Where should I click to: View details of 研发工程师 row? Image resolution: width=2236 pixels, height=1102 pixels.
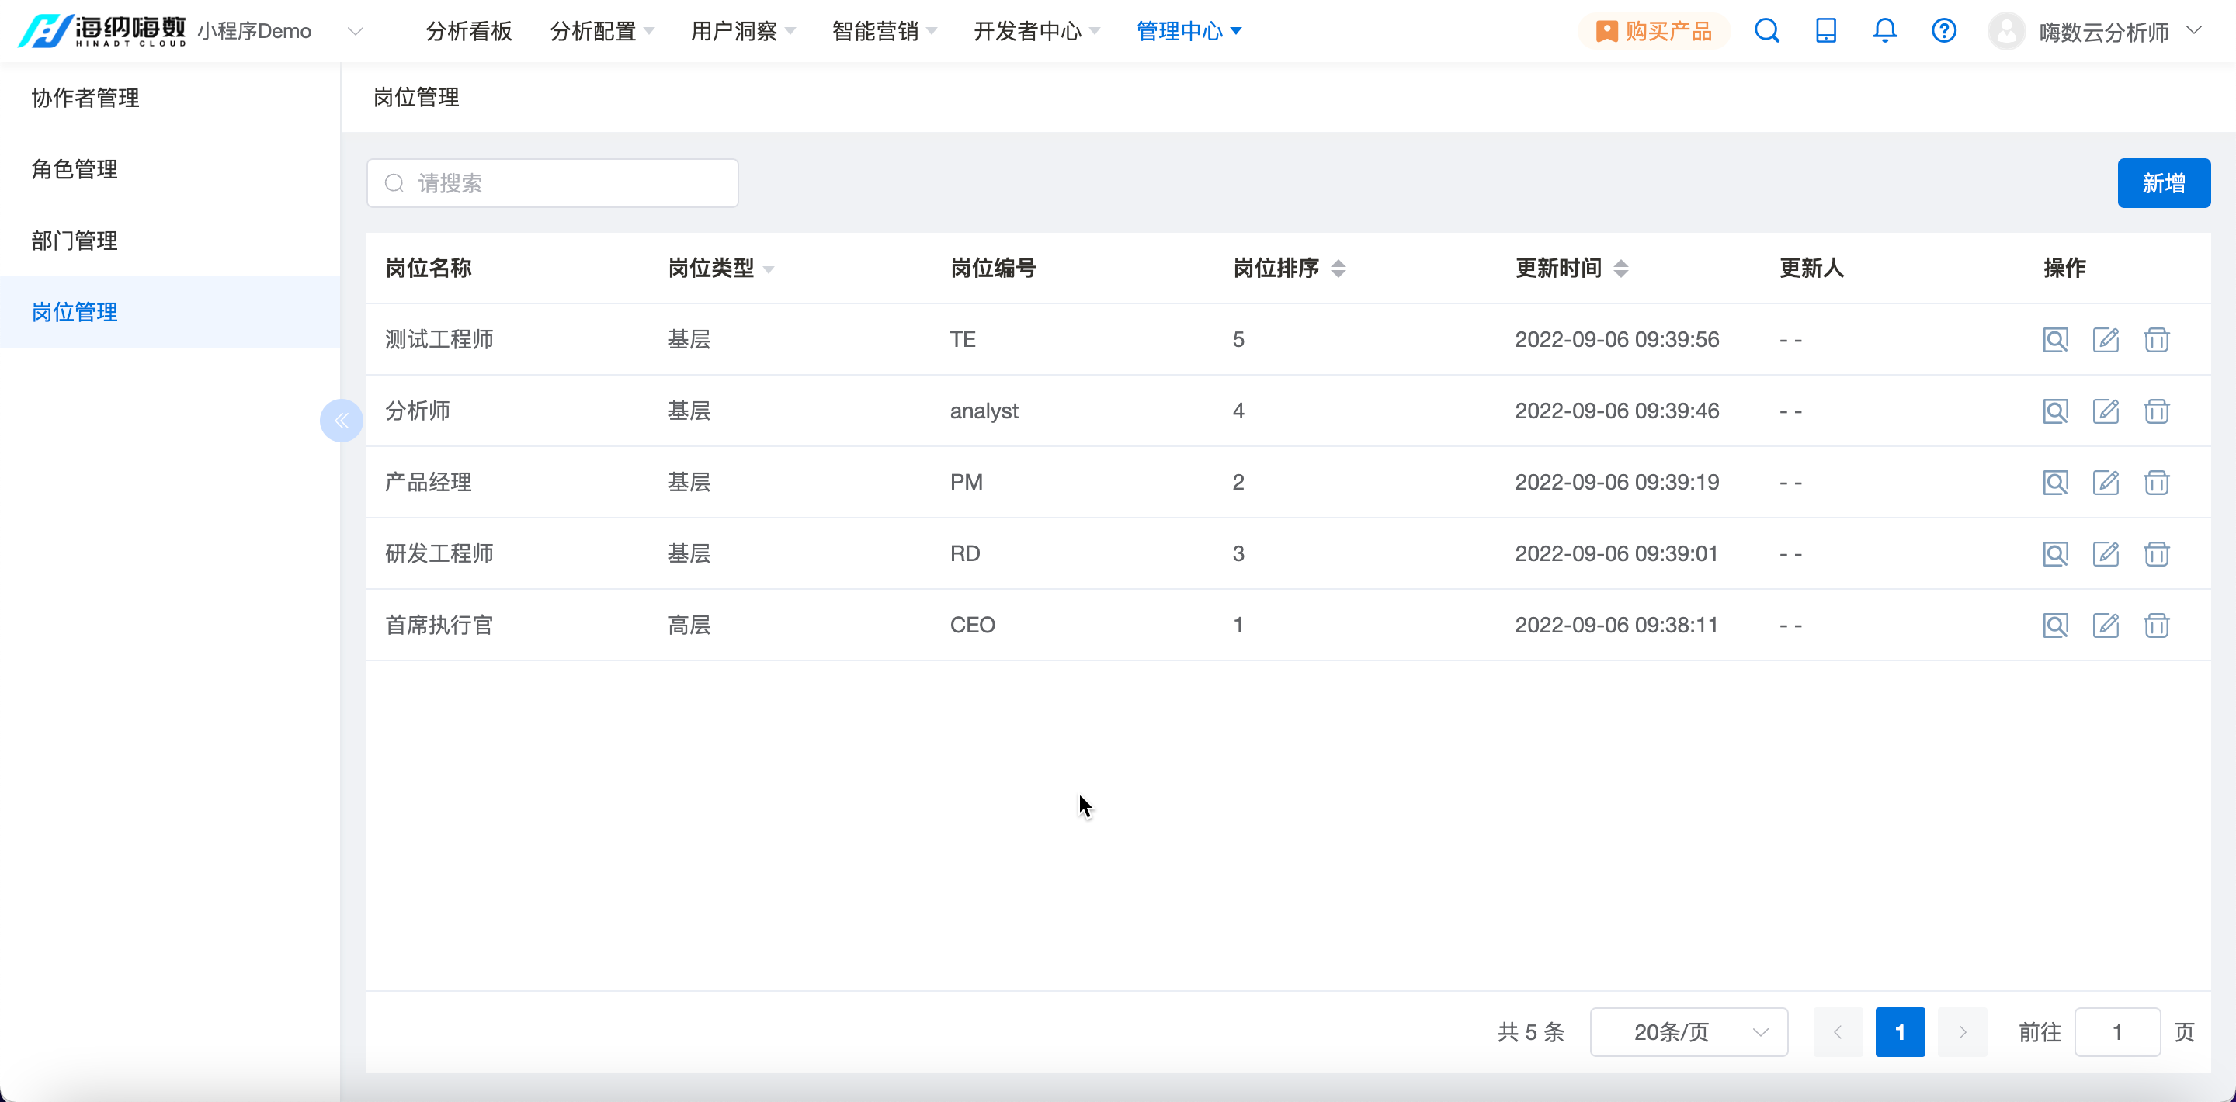[x=2055, y=553]
